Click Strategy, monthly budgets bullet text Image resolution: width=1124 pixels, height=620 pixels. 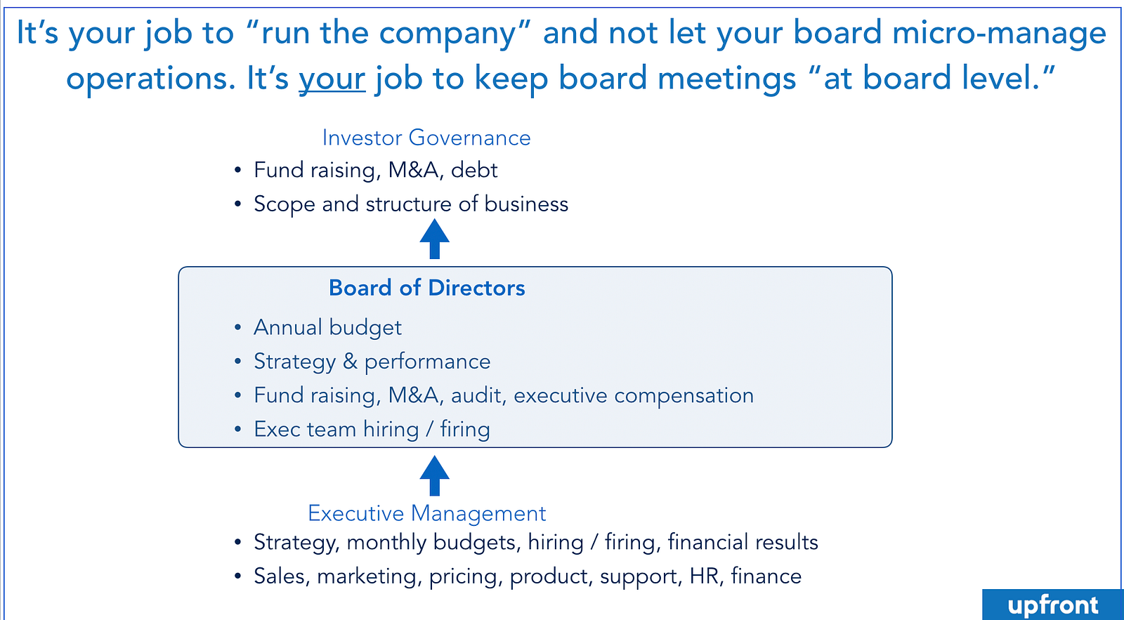[535, 542]
